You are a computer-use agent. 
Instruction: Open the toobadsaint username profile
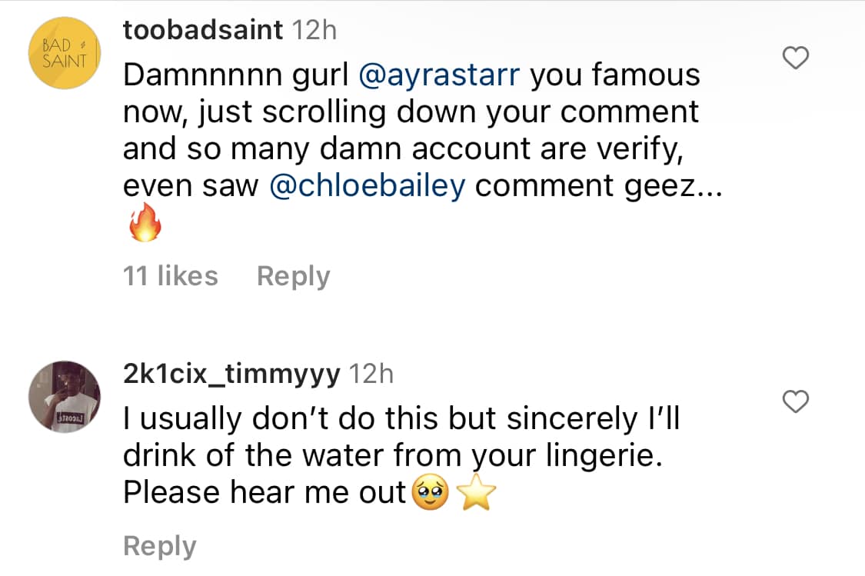tap(203, 30)
